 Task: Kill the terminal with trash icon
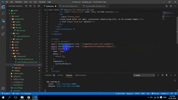tap(167, 75)
